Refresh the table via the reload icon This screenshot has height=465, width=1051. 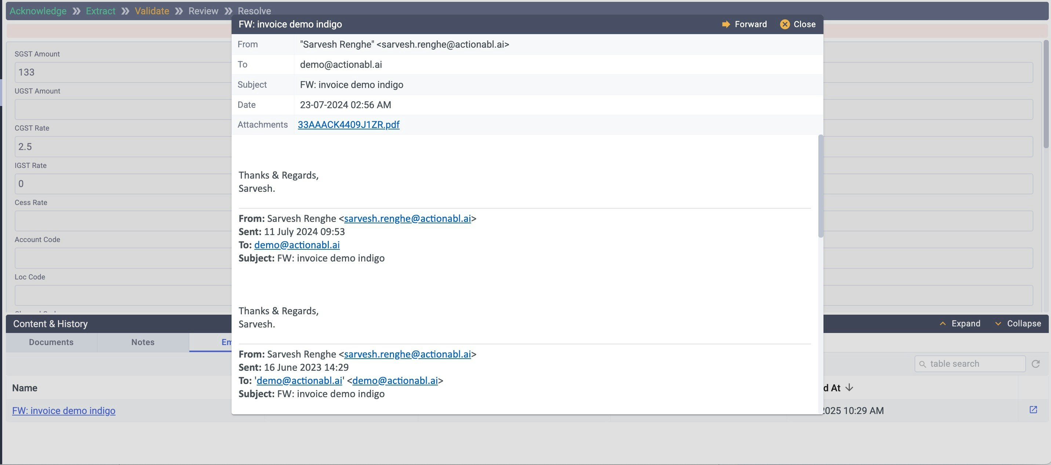pyautogui.click(x=1036, y=363)
